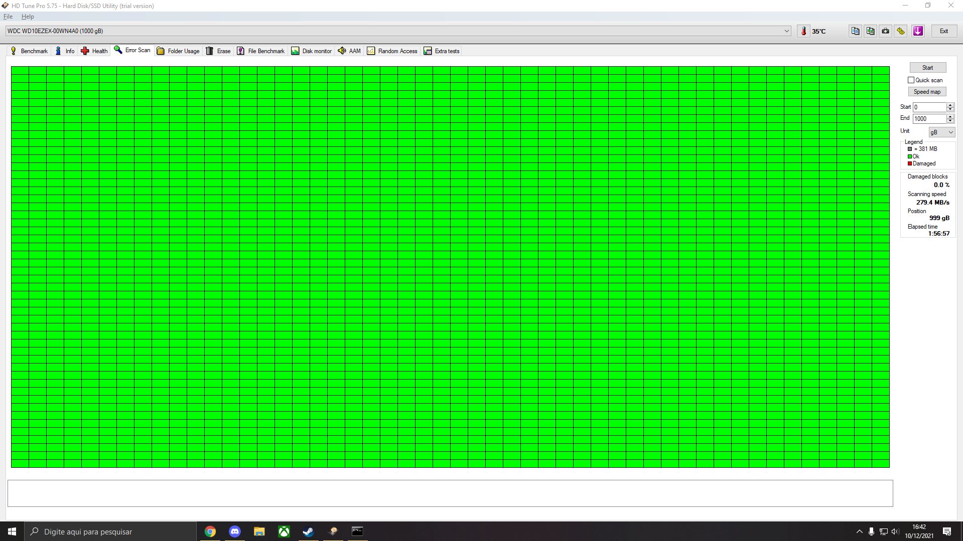Copy text results to clipboard
This screenshot has width=963, height=541.
point(855,31)
